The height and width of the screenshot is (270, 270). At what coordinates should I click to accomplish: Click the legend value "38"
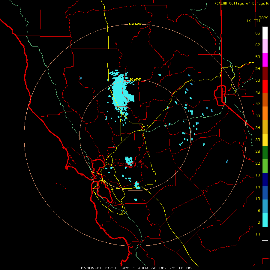point(258,116)
